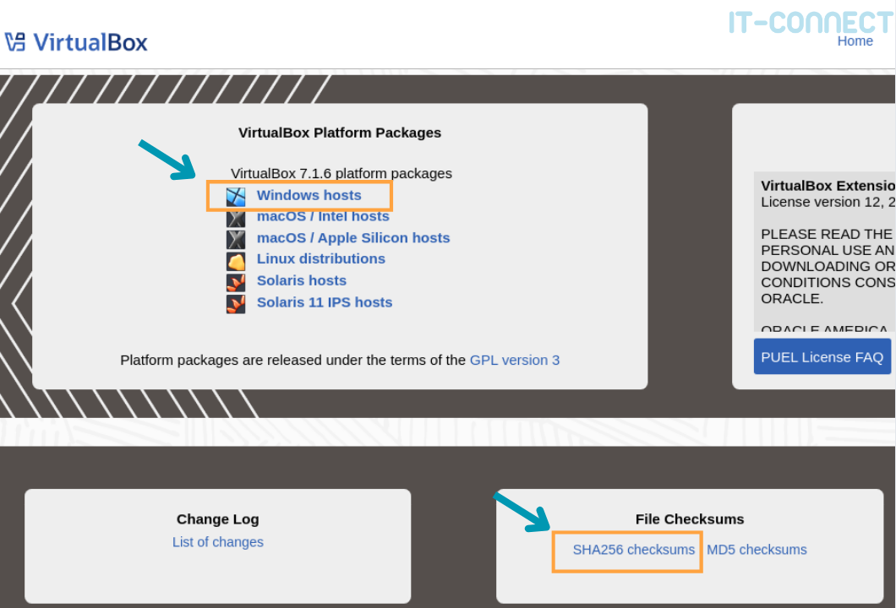
Task: Open the MD5 checksums link
Action: [757, 550]
